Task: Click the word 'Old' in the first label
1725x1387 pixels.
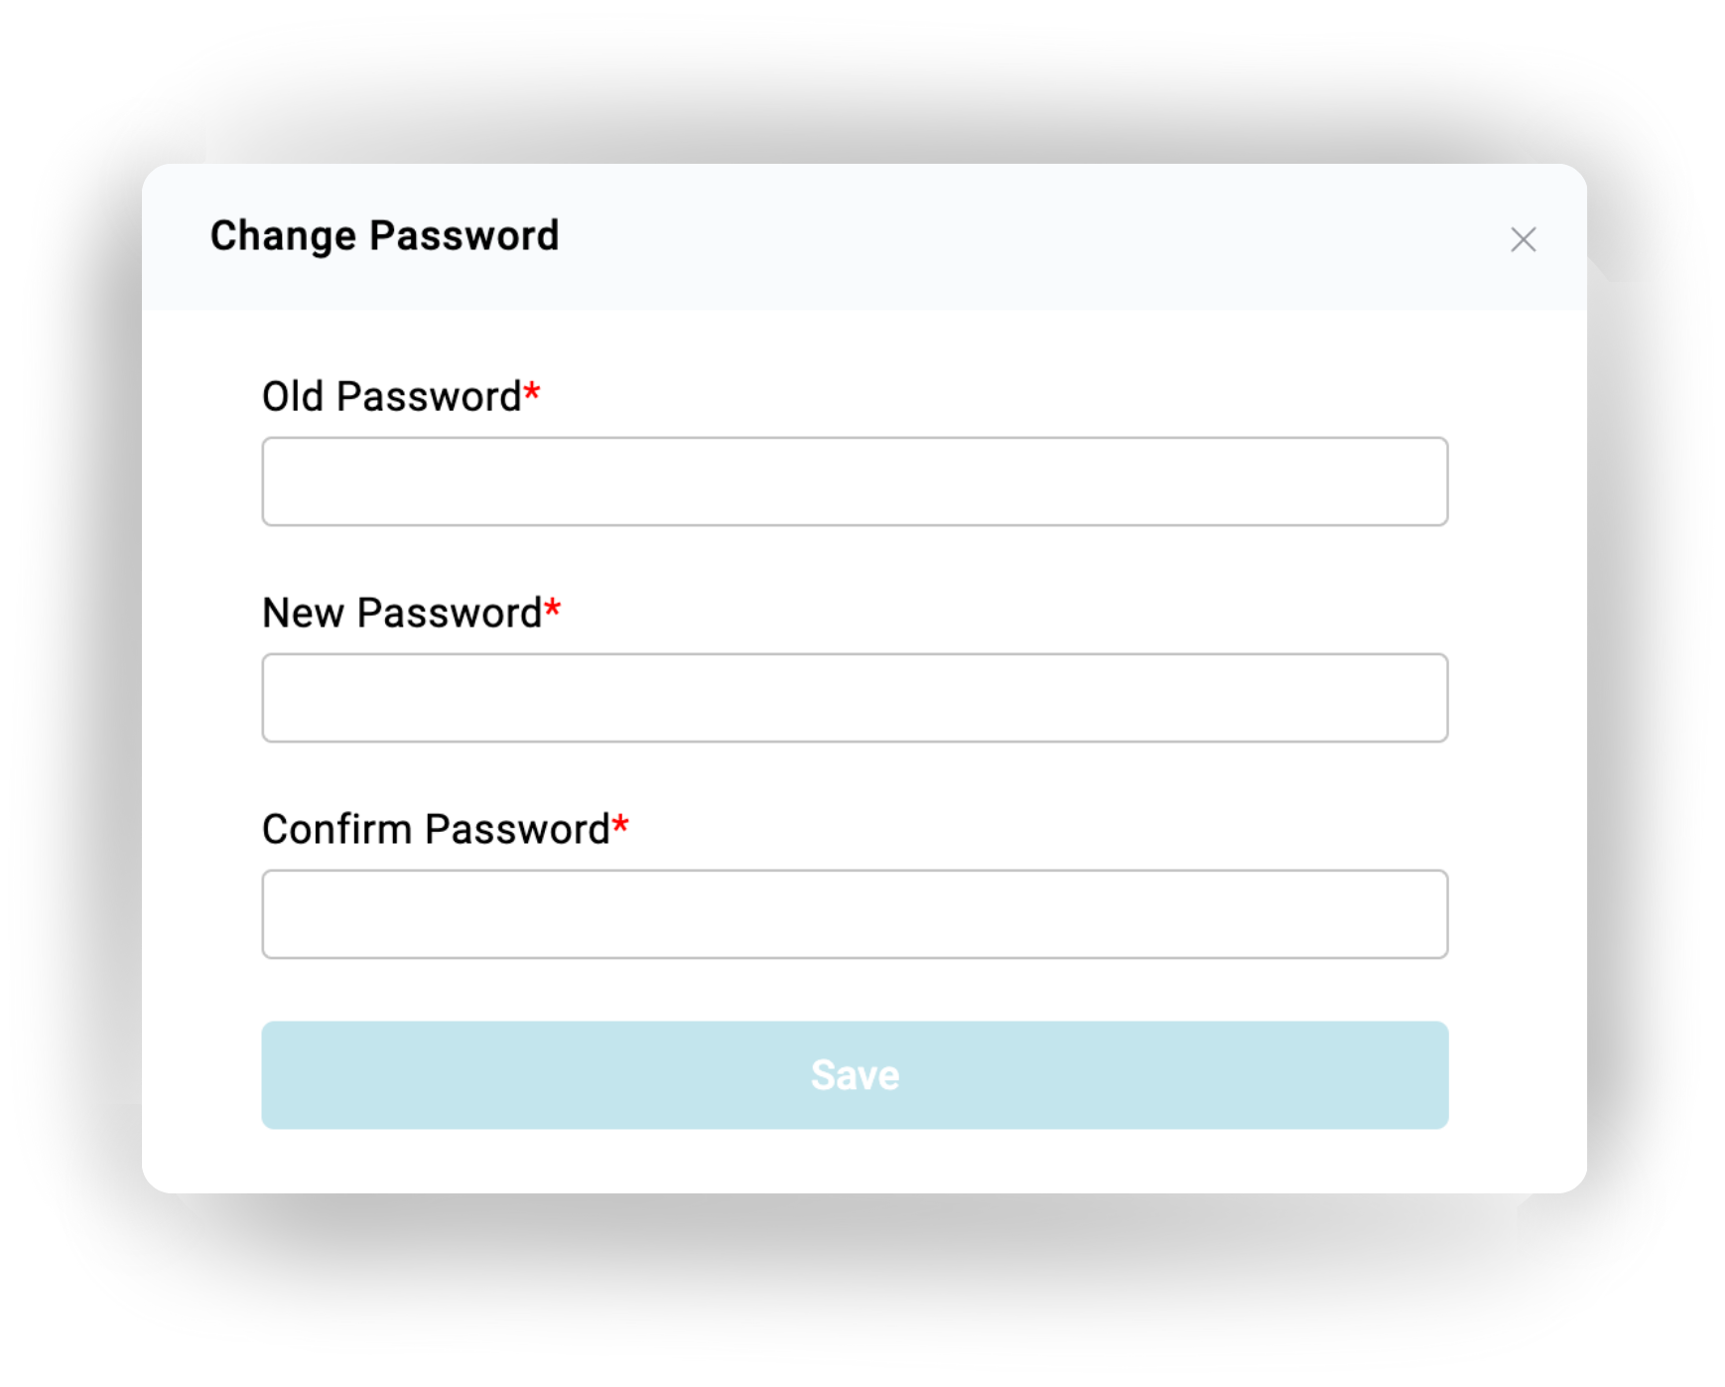Action: pos(293,397)
